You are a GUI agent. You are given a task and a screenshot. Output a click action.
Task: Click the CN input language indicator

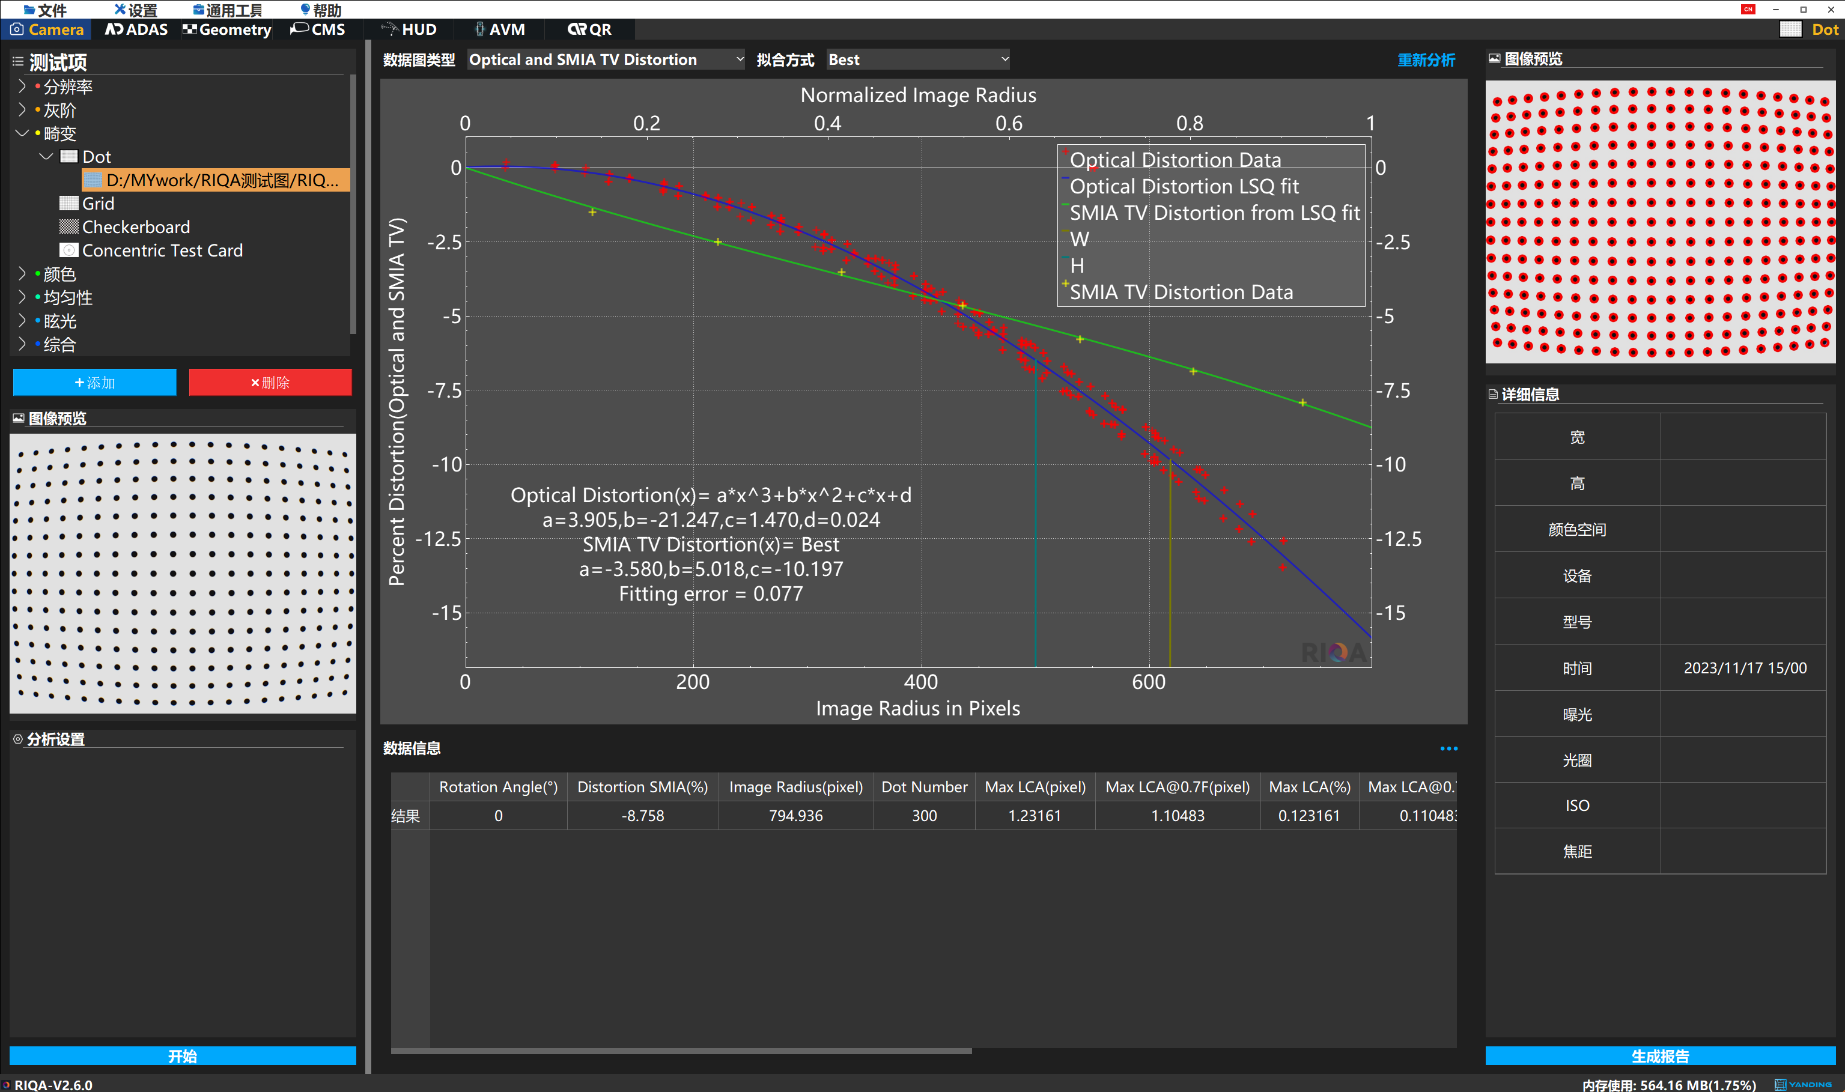pos(1748,9)
